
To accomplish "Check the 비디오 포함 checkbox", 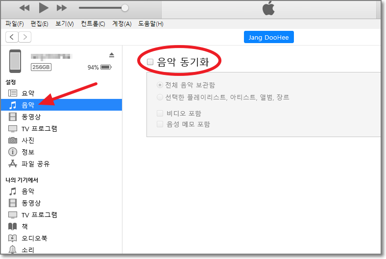I will point(160,114).
